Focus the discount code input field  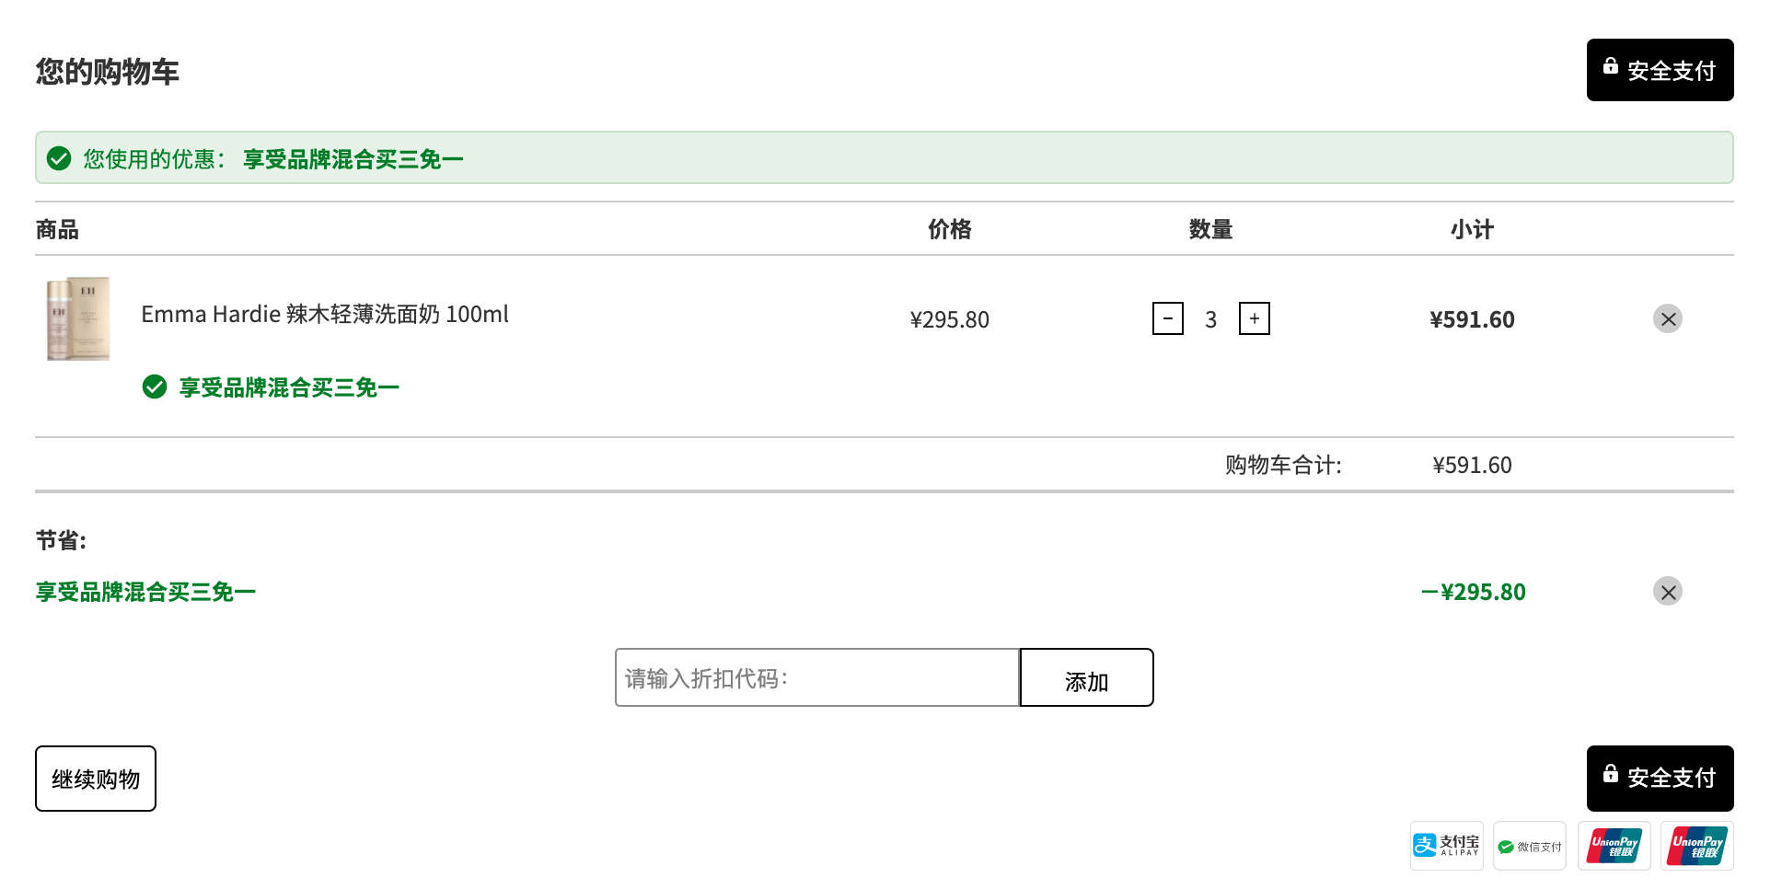tap(817, 677)
